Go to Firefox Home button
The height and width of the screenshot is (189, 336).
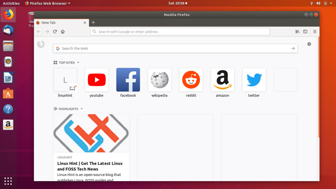[63, 31]
